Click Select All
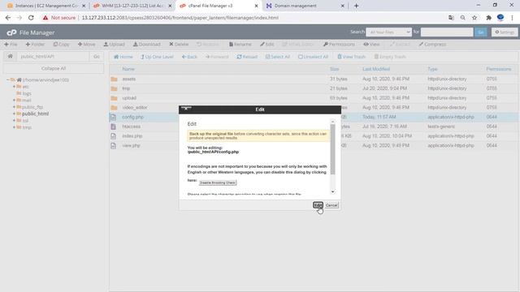Image resolution: width=520 pixels, height=292 pixels. pos(278,57)
